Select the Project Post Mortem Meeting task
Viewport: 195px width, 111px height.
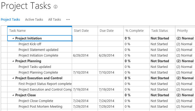click(40, 107)
